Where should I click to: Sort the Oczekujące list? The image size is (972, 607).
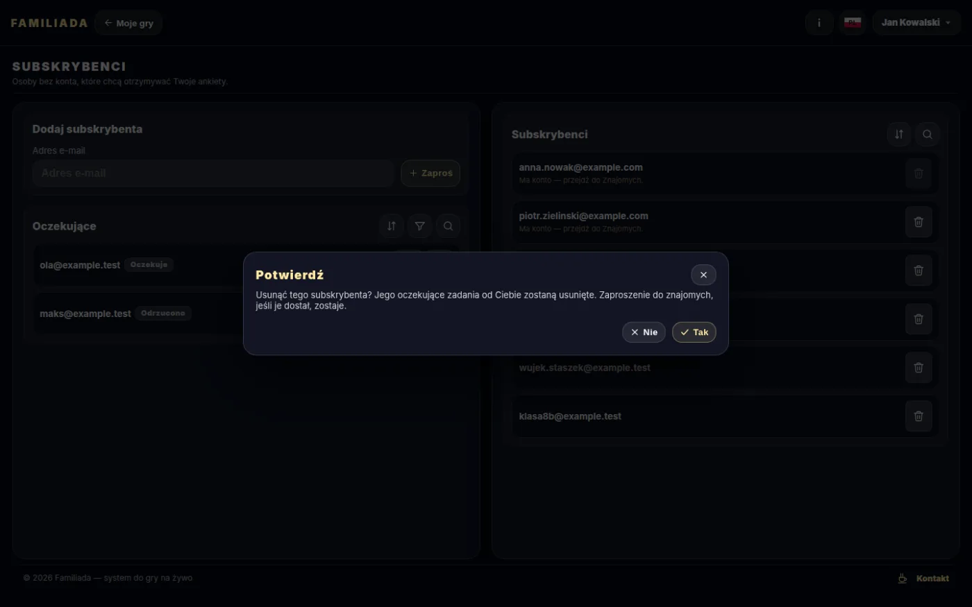[x=392, y=226]
